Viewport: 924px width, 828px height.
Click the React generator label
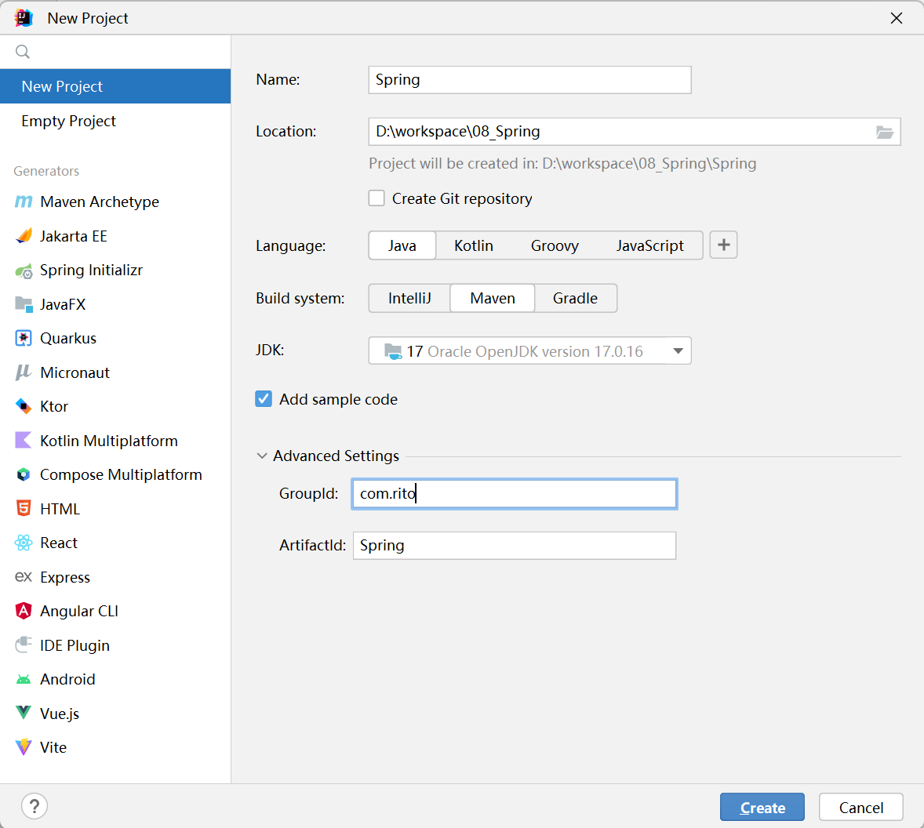click(x=59, y=543)
